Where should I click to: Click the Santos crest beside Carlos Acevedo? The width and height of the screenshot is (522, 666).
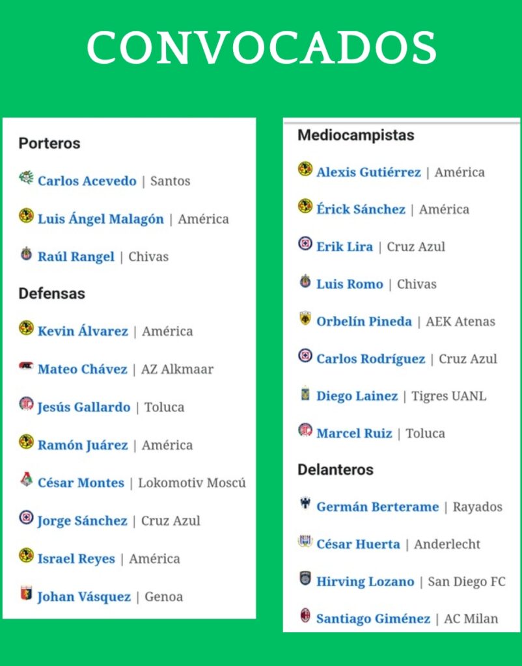pos(26,177)
